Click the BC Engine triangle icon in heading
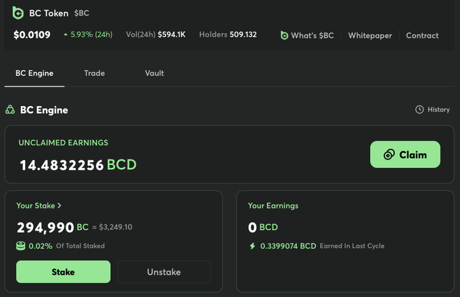460x297 pixels. point(10,110)
